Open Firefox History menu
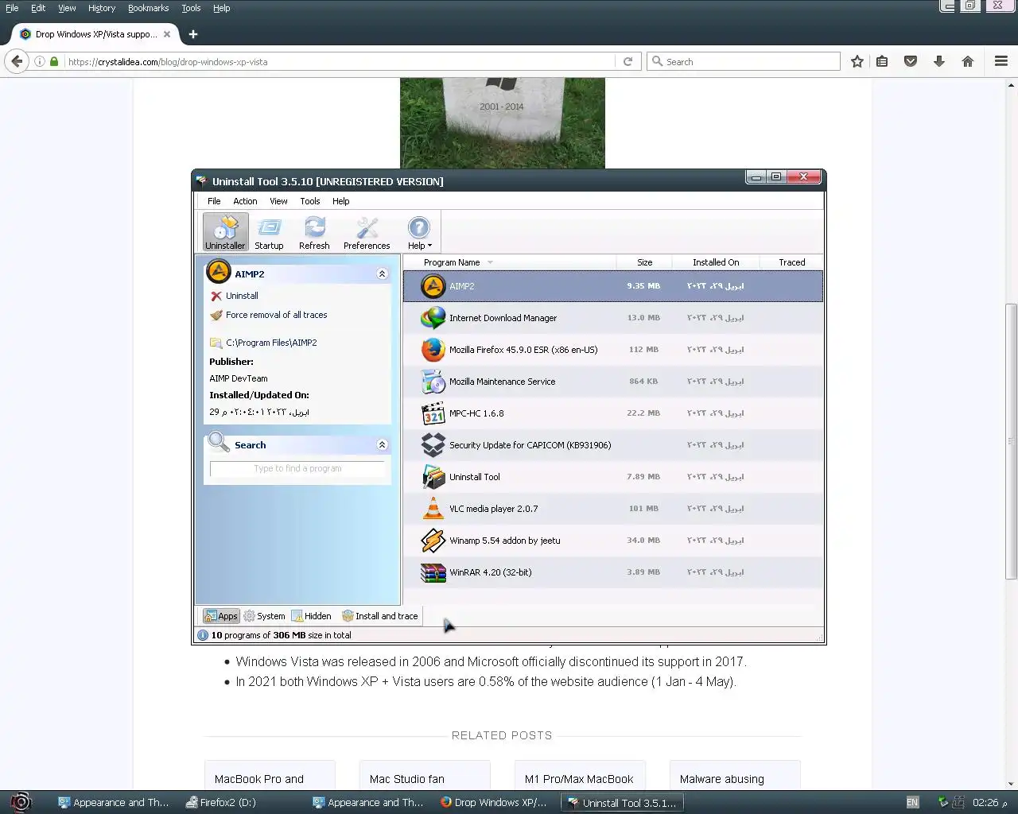1018x814 pixels. click(102, 8)
